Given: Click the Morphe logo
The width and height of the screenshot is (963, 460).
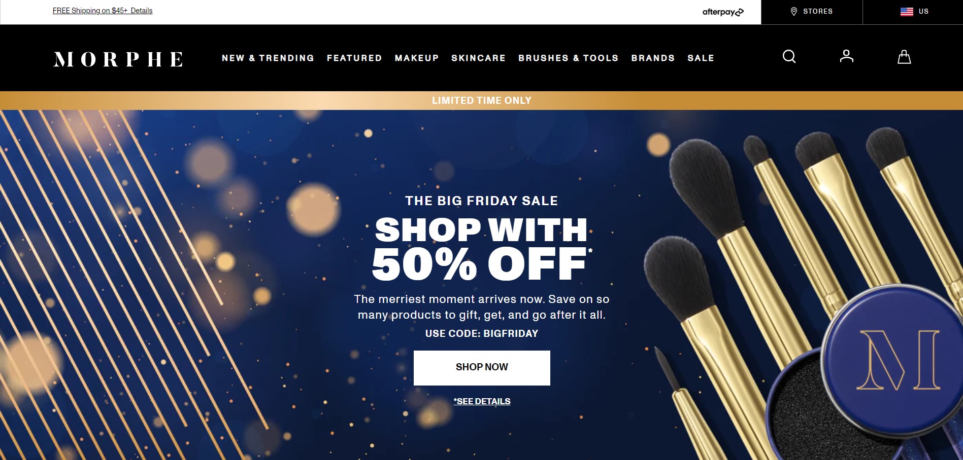Looking at the screenshot, I should (x=118, y=59).
